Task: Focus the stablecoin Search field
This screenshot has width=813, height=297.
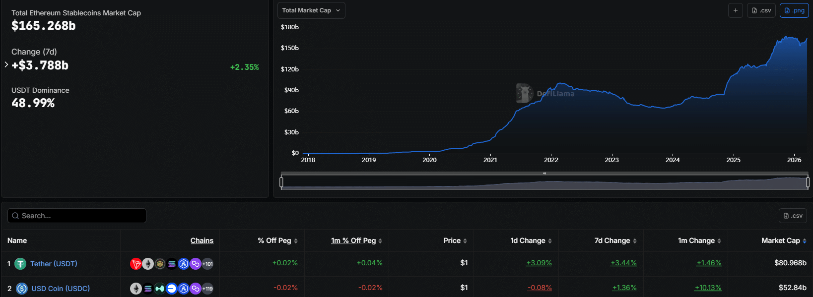Action: click(77, 216)
